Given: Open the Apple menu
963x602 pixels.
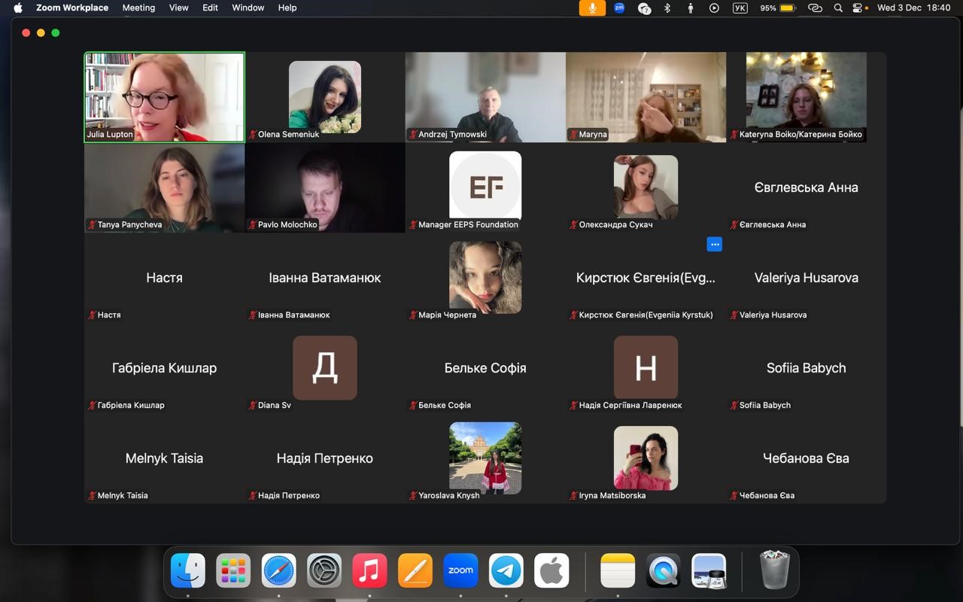Looking at the screenshot, I should (x=18, y=8).
